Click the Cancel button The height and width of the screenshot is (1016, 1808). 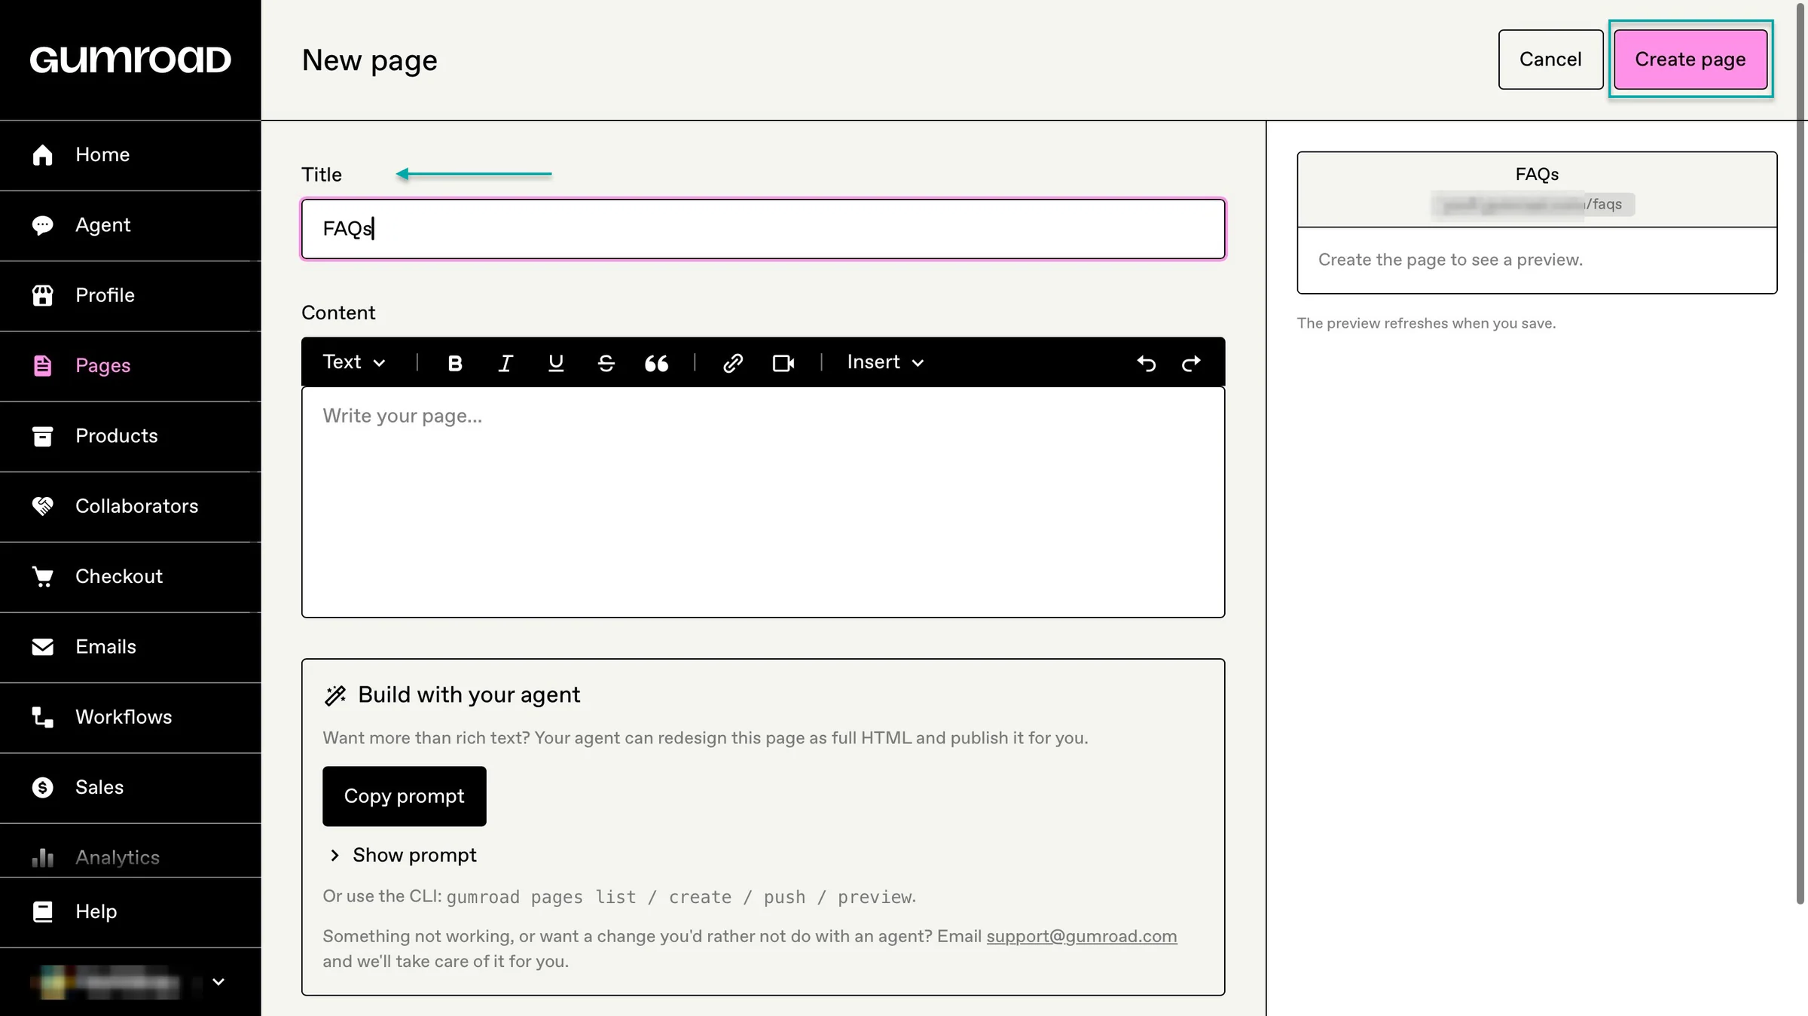1550,59
